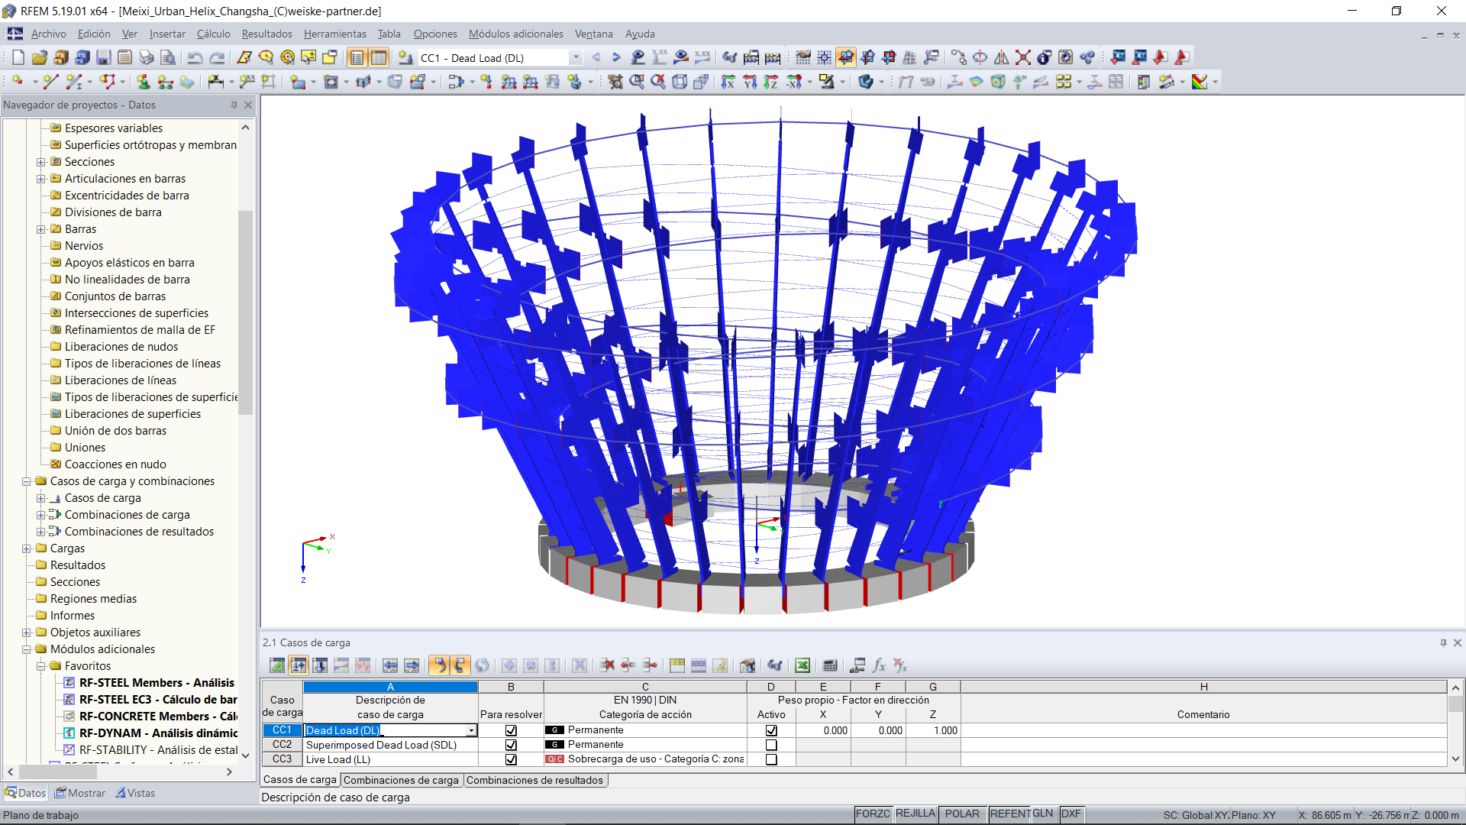Viewport: 1466px width, 825px height.
Task: Toggle POLAR mode in the status bar
Action: [x=963, y=814]
